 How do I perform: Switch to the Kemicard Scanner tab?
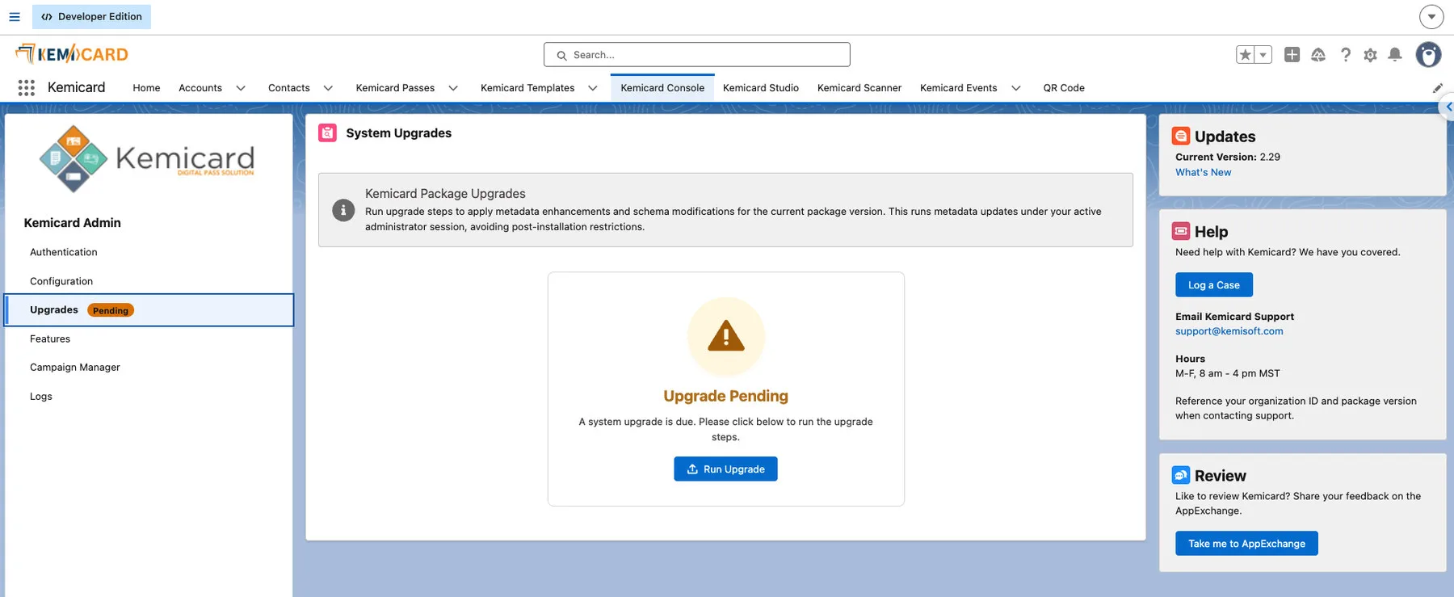pyautogui.click(x=859, y=88)
